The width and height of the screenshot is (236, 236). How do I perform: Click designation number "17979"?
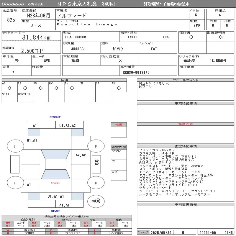tap(132, 37)
